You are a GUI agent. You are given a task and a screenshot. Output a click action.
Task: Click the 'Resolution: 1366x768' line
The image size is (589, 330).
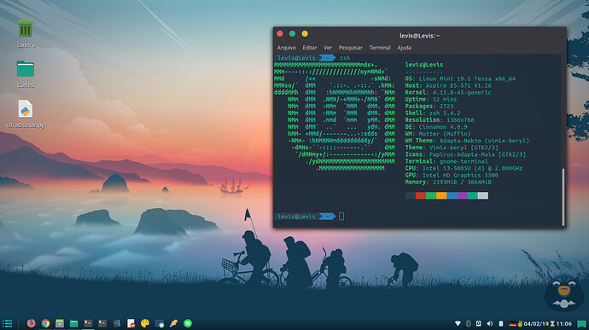(440, 120)
